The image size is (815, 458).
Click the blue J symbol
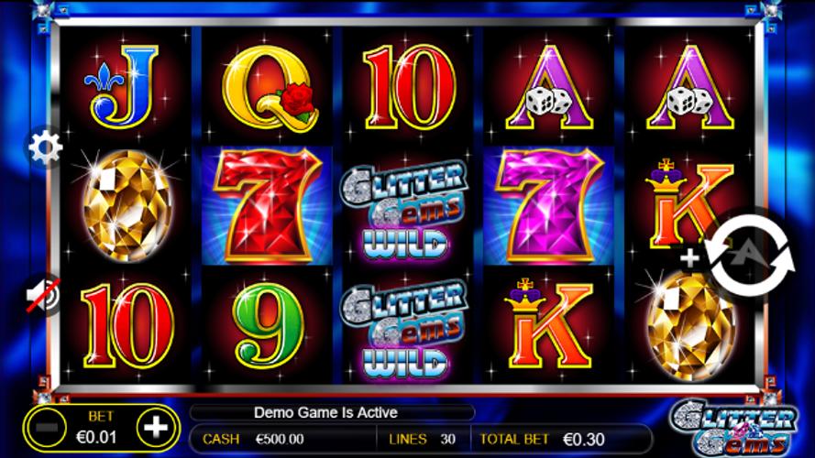[123, 87]
